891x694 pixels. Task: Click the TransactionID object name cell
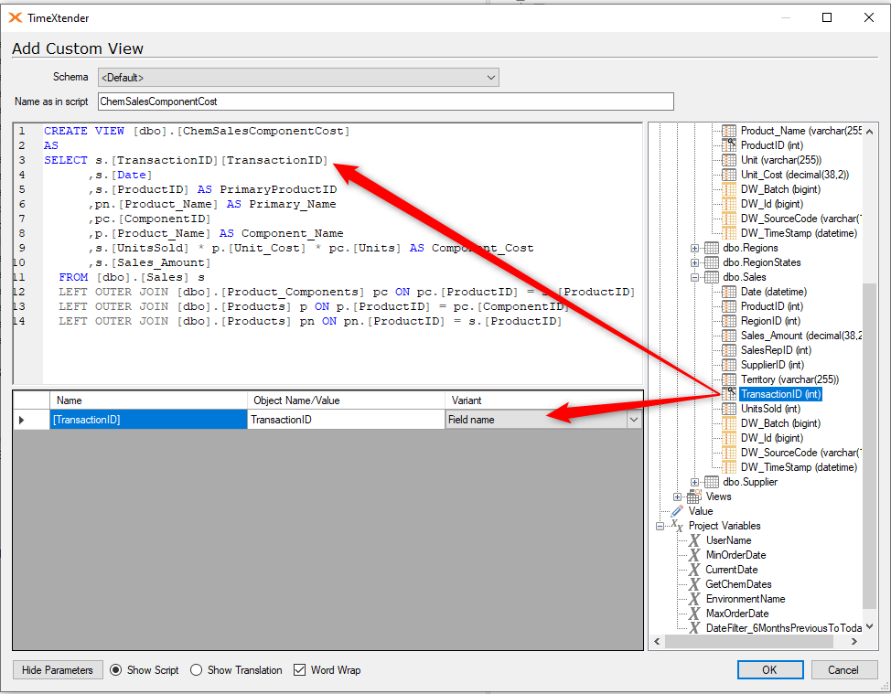click(x=346, y=420)
